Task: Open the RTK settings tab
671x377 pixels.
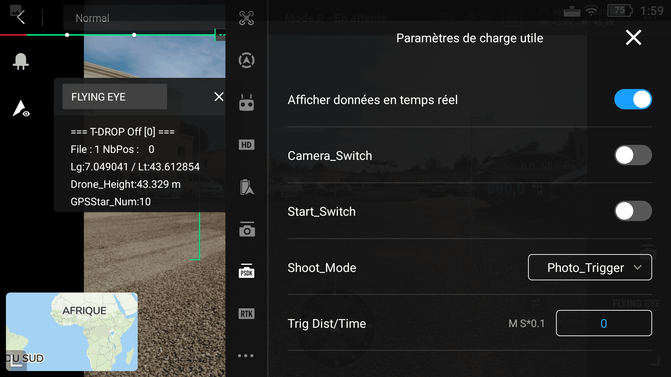Action: pyautogui.click(x=246, y=314)
